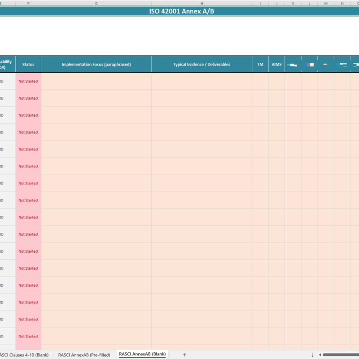Click the Typical Evidence / Deliverables header cell
This screenshot has height=359, width=359.
(201, 64)
